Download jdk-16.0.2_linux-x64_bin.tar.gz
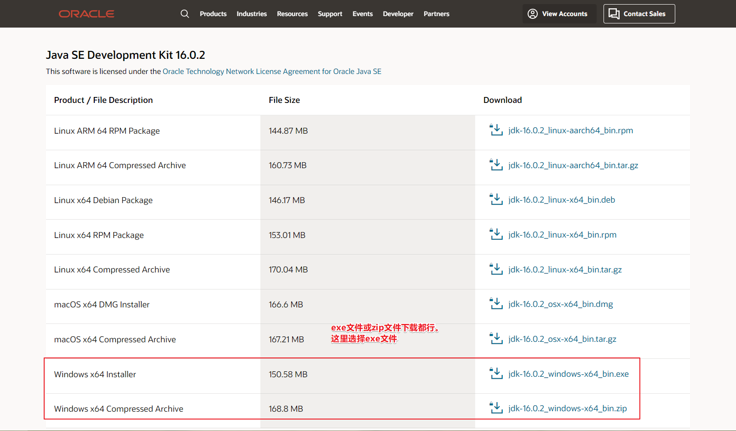736x431 pixels. 565,270
